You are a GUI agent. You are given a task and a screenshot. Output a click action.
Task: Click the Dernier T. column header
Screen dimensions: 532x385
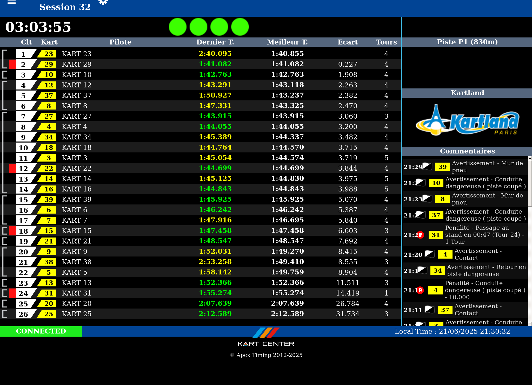tap(215, 42)
